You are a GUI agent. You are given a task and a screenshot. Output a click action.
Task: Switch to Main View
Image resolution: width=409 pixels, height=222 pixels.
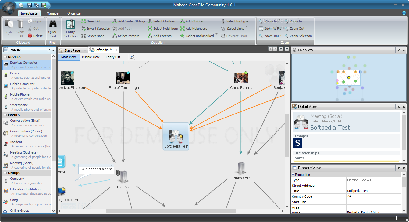pyautogui.click(x=69, y=57)
